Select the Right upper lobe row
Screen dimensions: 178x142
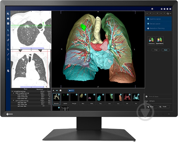click(31, 95)
